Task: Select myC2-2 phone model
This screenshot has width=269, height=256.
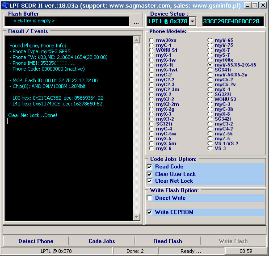Action: tap(151, 80)
